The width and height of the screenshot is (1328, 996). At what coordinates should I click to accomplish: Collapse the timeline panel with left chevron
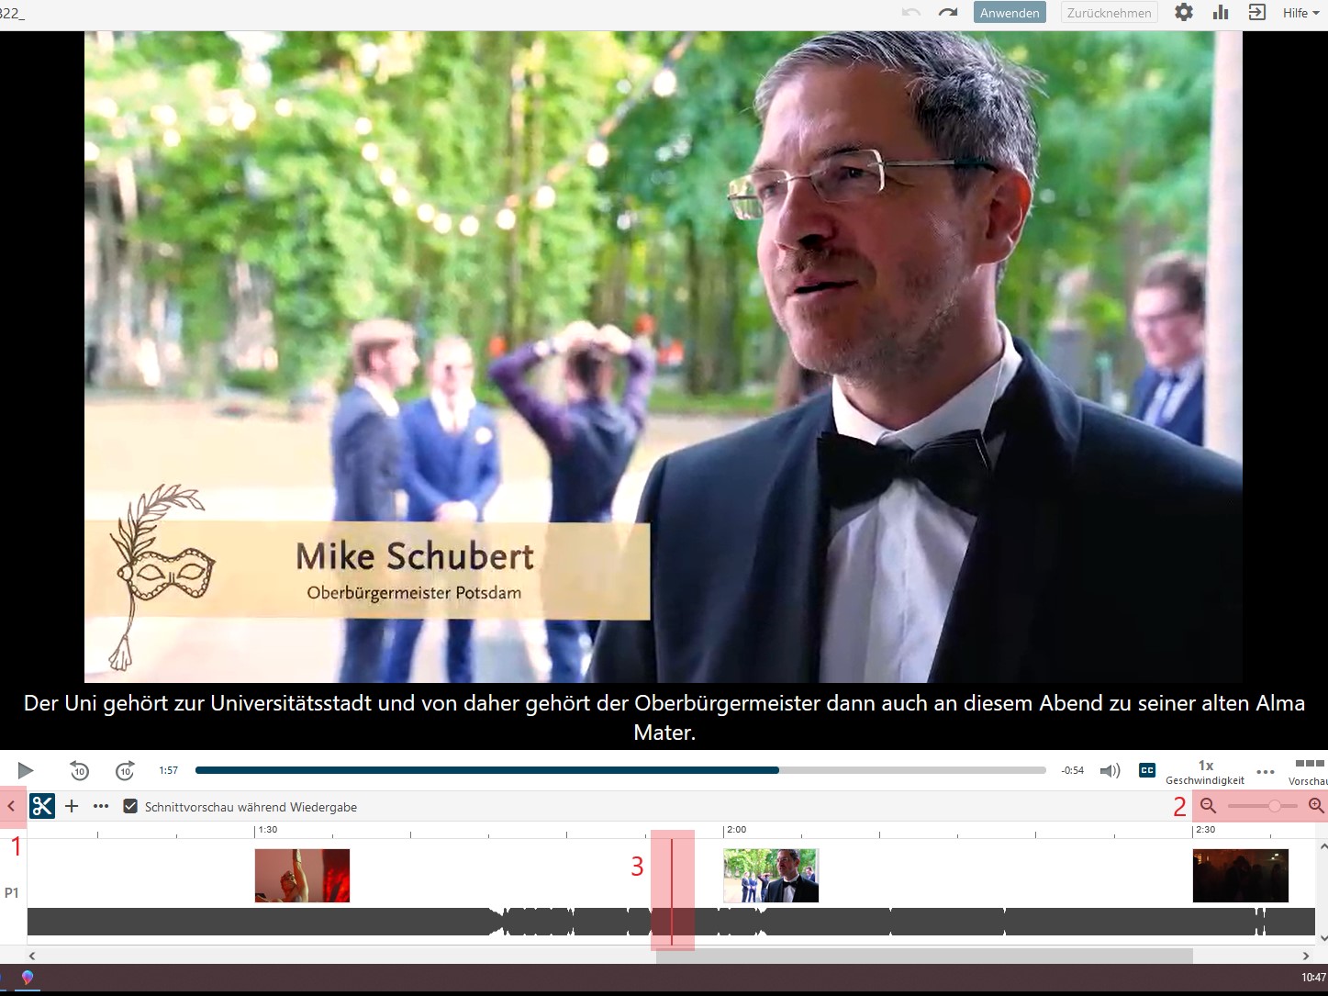pos(12,806)
